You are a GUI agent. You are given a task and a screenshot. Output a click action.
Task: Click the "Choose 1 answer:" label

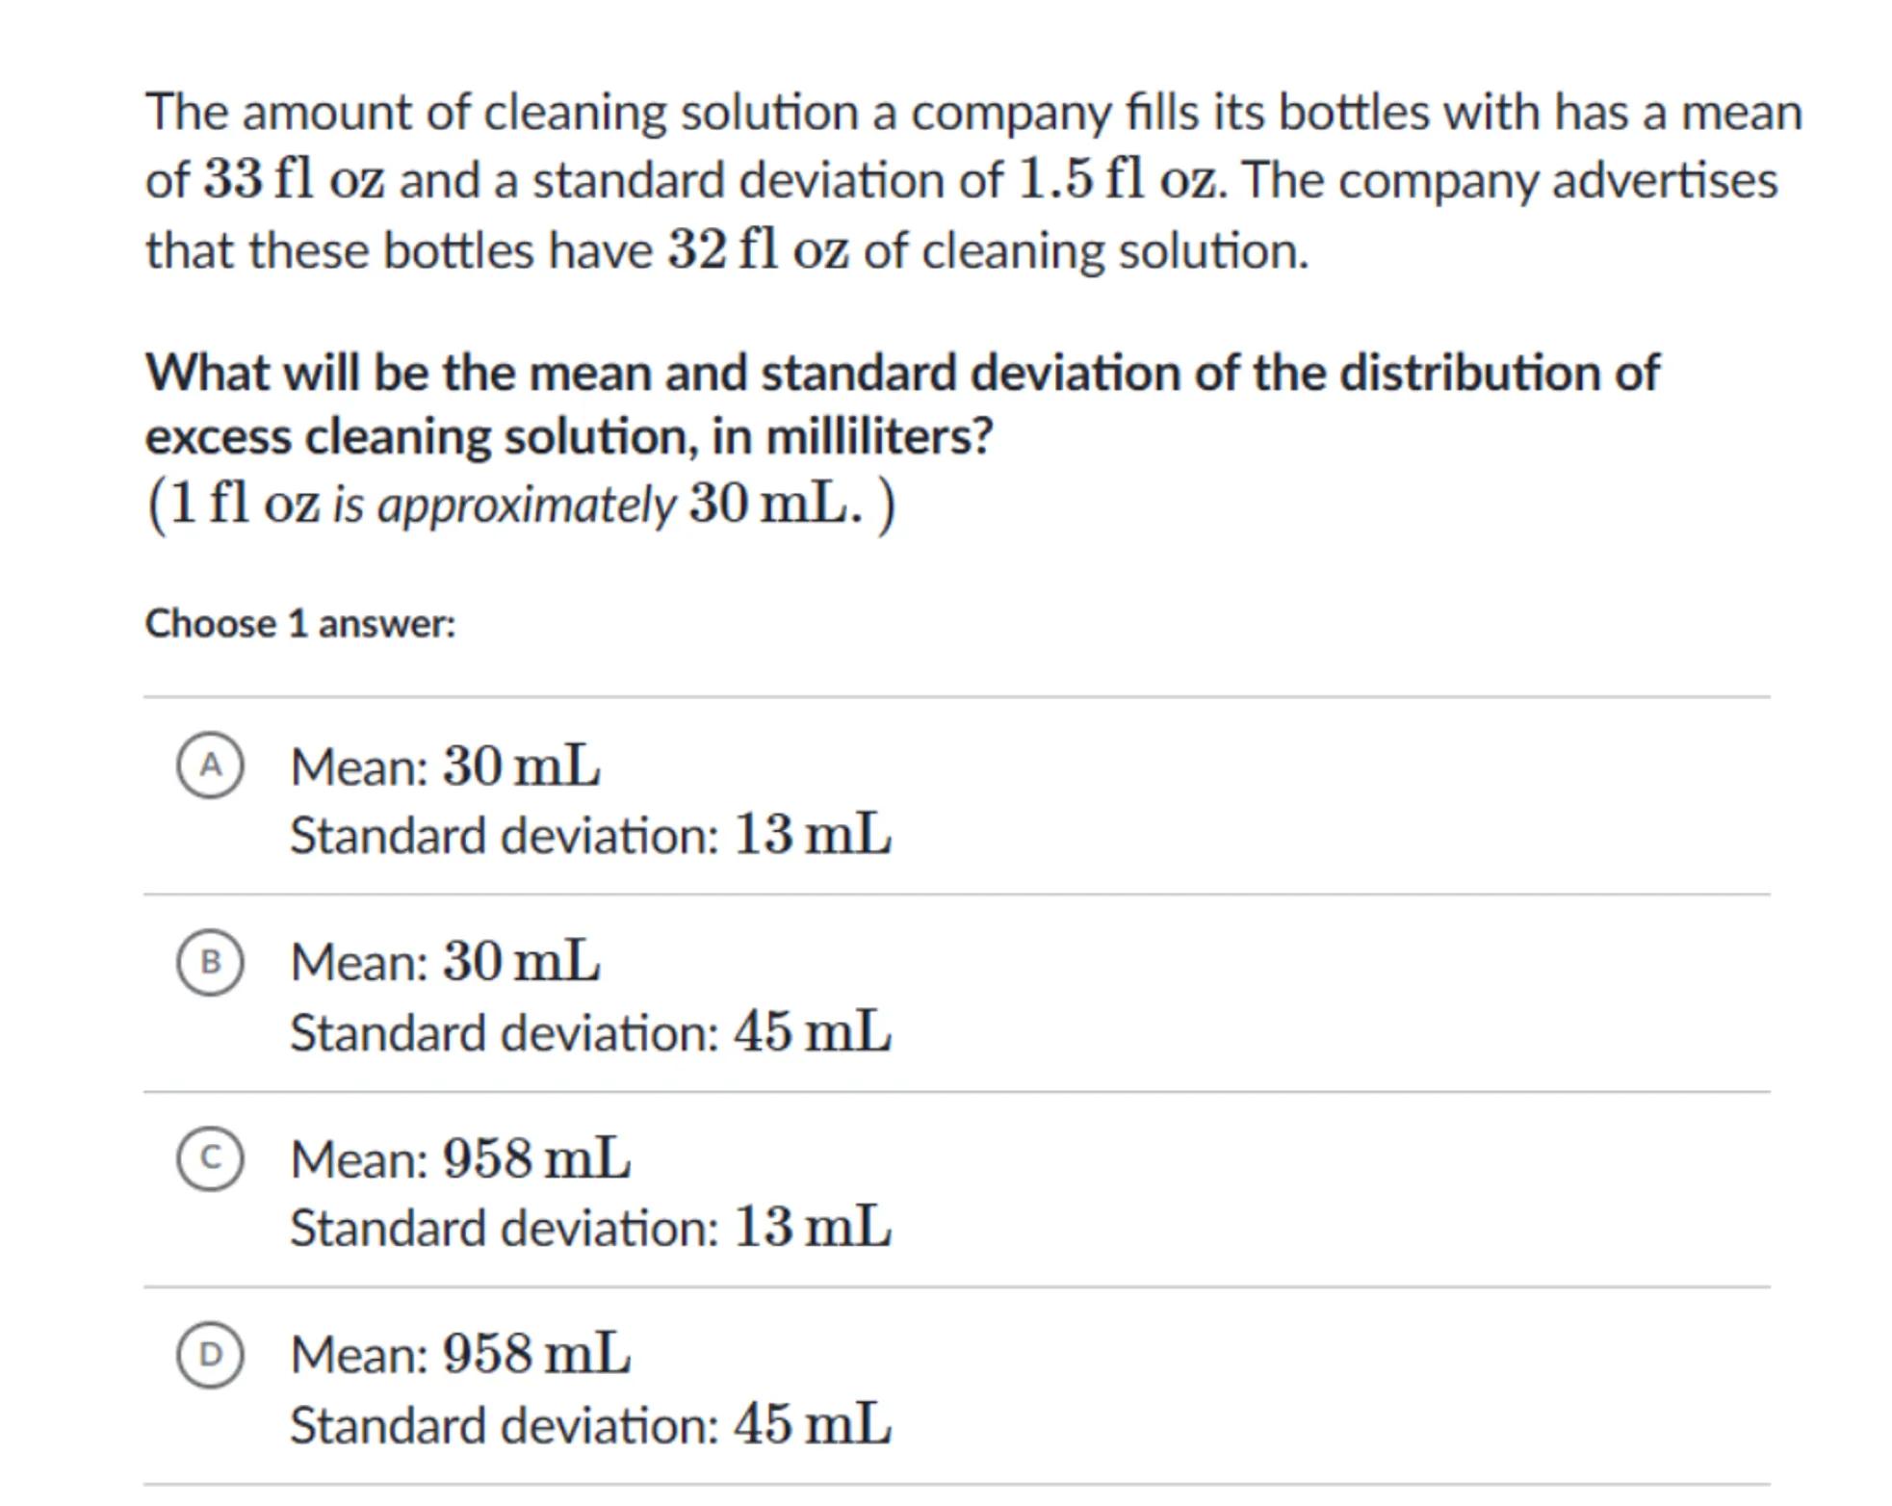coord(299,624)
